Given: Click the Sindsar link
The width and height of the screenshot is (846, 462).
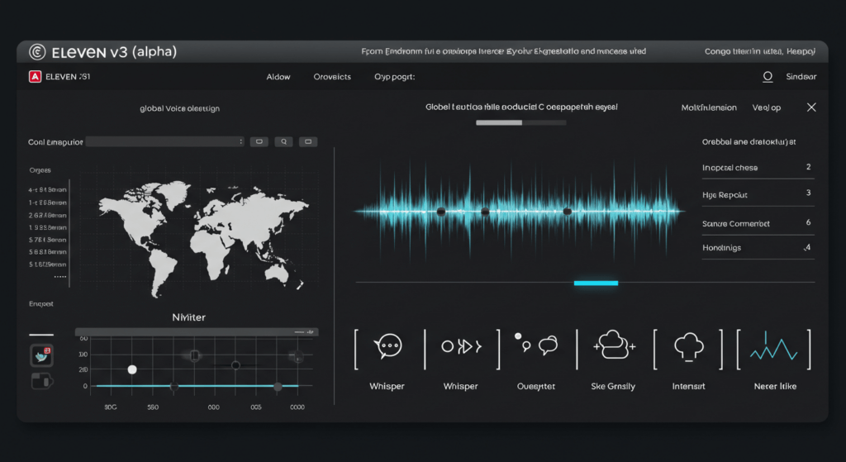Looking at the screenshot, I should [801, 77].
